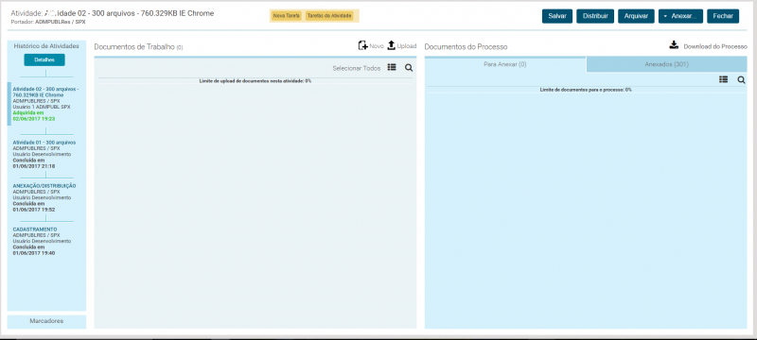Click the Documentos do Processo heading
Viewport: 757px width, 340px height.
[x=466, y=46]
